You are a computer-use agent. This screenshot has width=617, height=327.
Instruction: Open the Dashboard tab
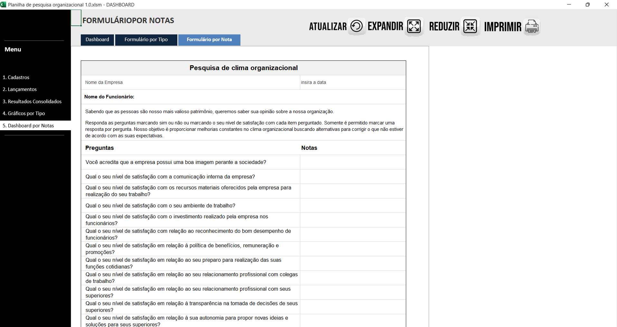97,40
